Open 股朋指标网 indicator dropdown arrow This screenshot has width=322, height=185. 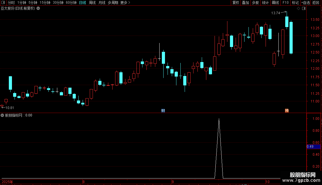2,115
